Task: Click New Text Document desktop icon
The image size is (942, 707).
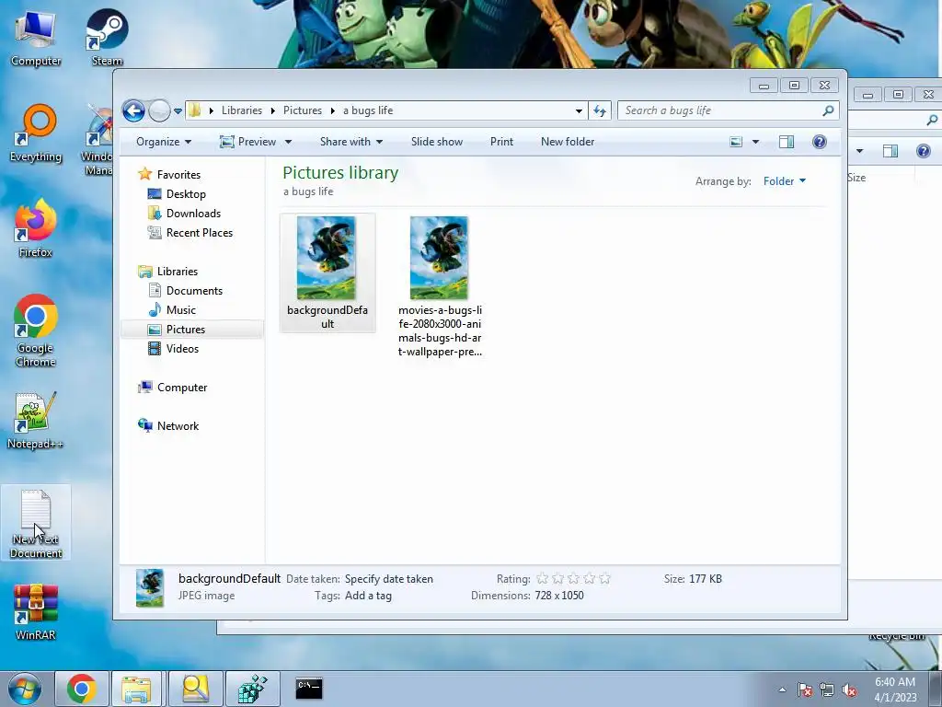Action: [36, 523]
